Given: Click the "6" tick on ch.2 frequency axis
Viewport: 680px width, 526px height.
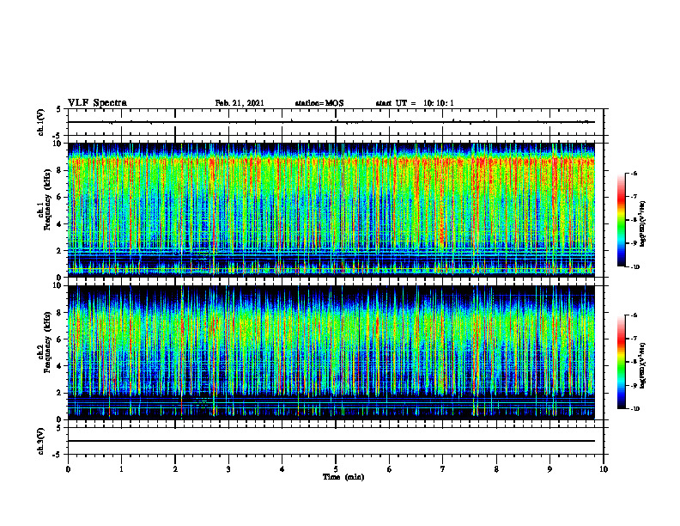Looking at the screenshot, I should 60,339.
